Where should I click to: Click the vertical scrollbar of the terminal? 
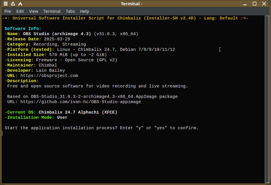267,99
